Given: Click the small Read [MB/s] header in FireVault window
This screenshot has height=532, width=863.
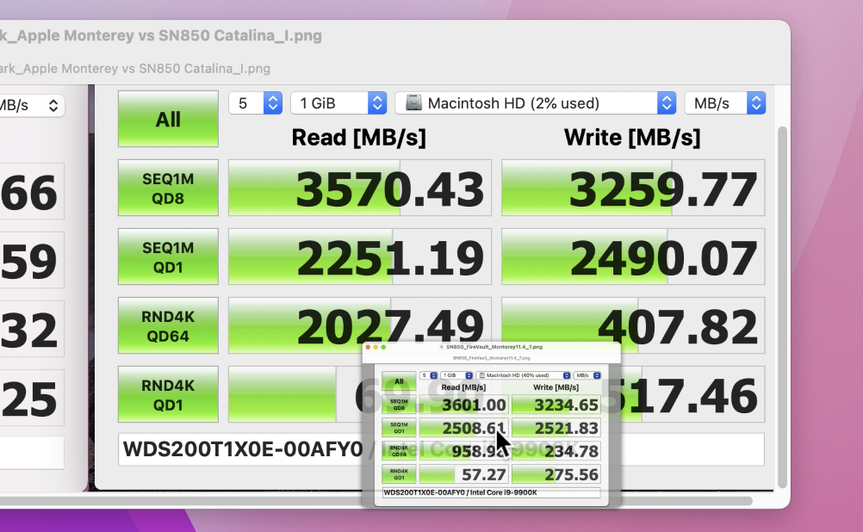Looking at the screenshot, I should [463, 387].
